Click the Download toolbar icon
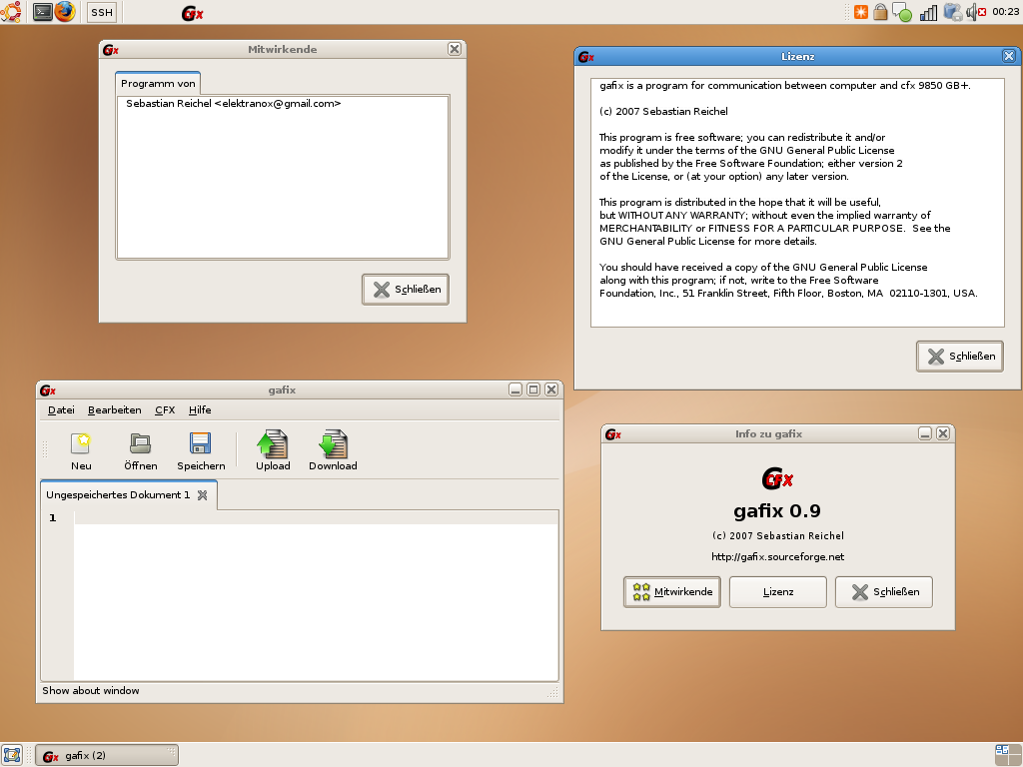This screenshot has width=1023, height=767. click(x=333, y=443)
